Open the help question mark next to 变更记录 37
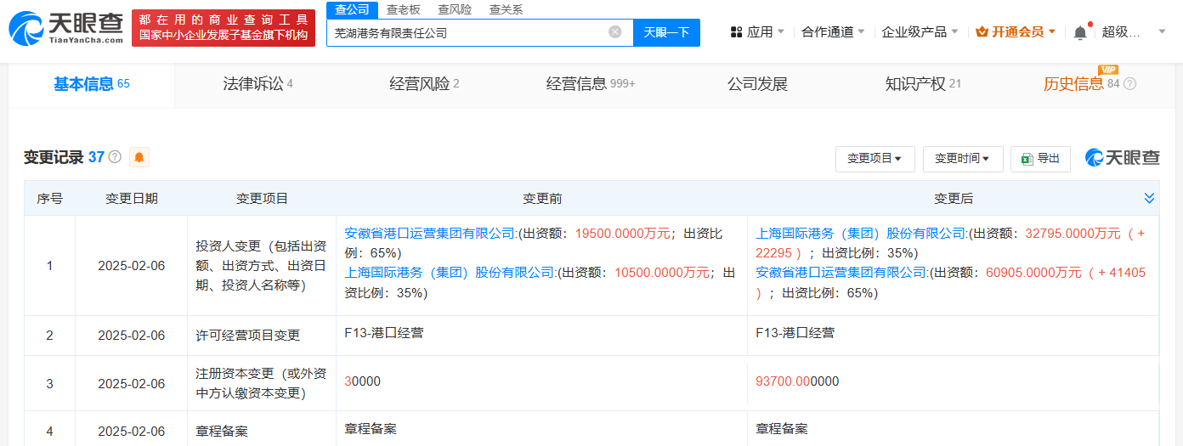 (x=115, y=157)
